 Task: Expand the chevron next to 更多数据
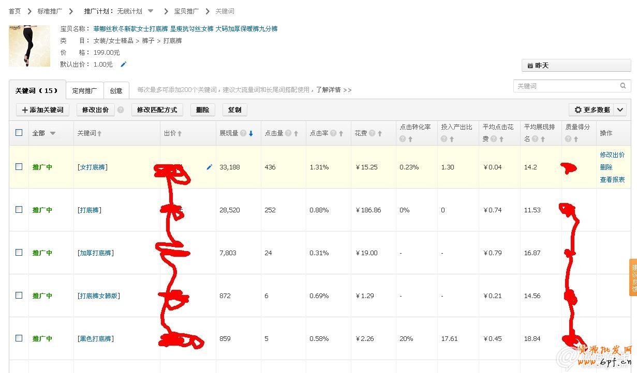619,110
